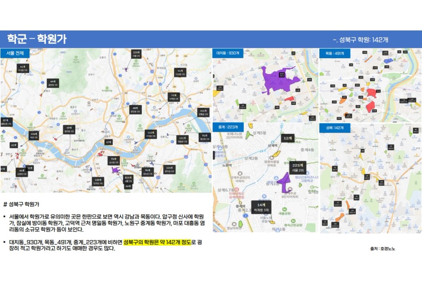422x298 pixels.
Task: Click the '67개' marker on Seoul map
Action: pos(108,142)
